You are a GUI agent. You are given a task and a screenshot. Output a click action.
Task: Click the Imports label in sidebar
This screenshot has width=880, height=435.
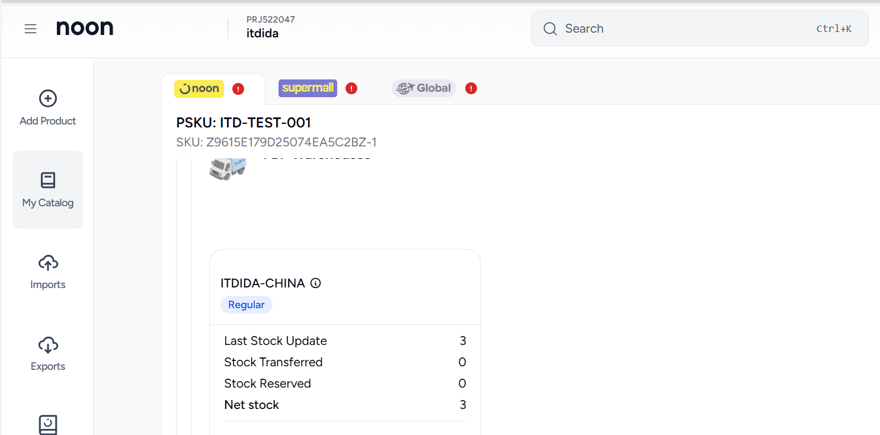tap(48, 284)
